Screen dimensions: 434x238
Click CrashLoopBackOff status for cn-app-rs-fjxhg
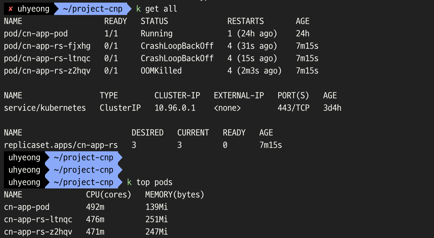pyautogui.click(x=177, y=46)
